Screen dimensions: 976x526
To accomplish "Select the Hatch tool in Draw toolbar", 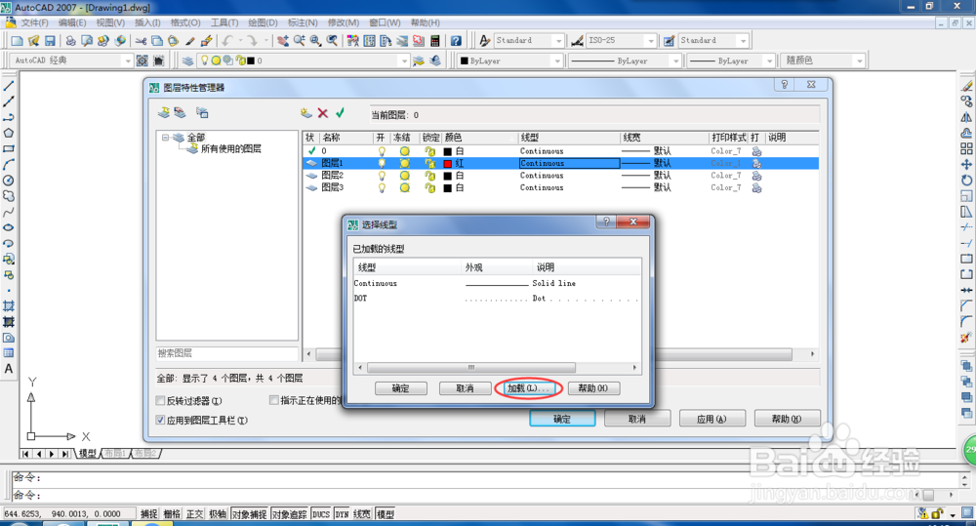I will [9, 305].
